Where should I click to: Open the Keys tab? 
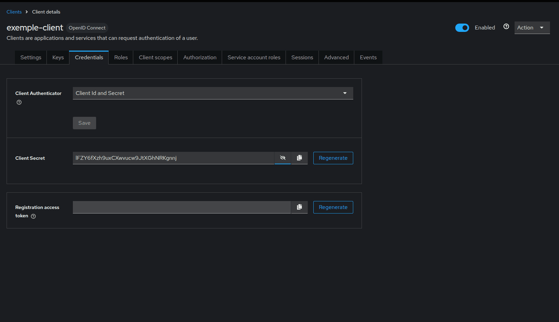pyautogui.click(x=58, y=57)
